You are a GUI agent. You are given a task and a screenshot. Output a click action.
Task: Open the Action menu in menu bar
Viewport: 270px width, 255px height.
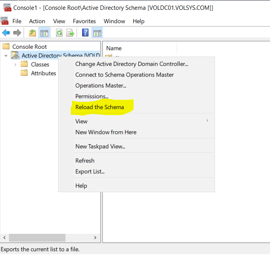37,21
